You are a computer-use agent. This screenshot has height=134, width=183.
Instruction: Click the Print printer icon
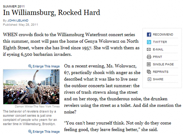[149, 57]
